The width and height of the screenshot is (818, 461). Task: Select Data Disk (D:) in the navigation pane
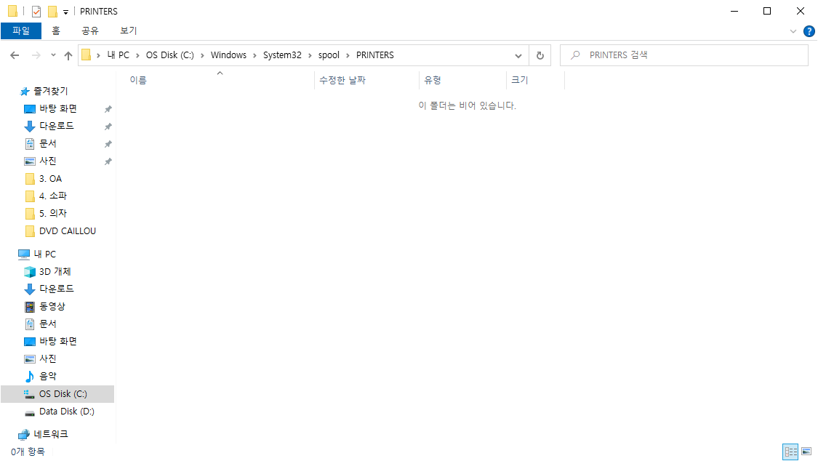tap(66, 412)
